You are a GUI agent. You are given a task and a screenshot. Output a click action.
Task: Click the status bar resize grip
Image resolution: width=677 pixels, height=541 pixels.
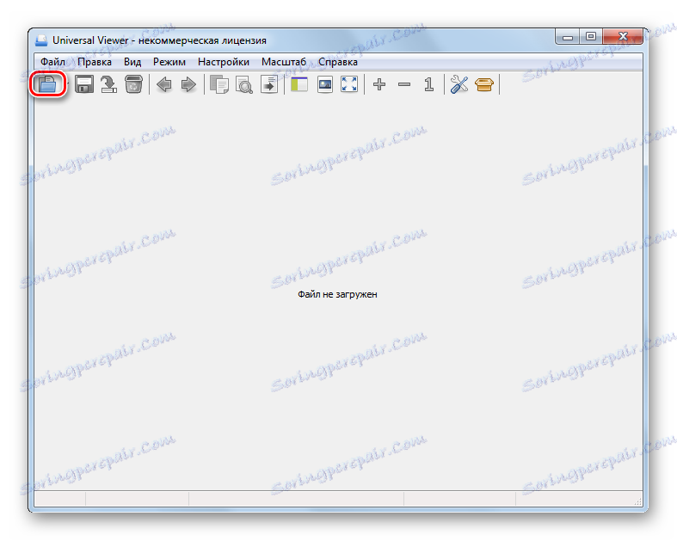(637, 501)
